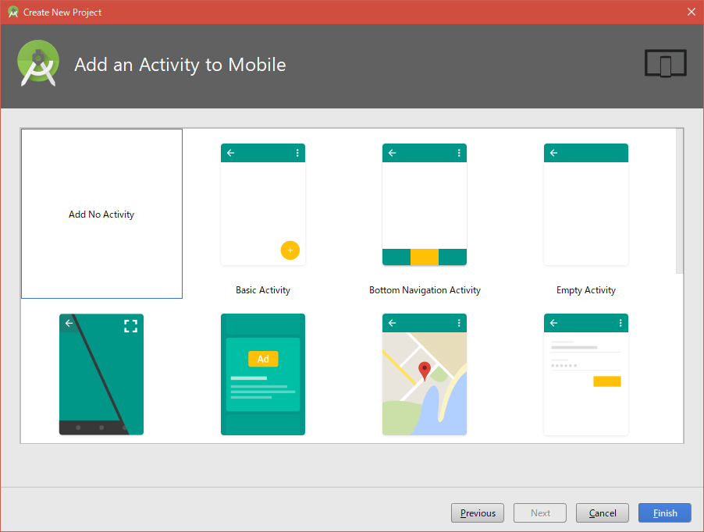Select the Empty Activity template
This screenshot has height=532, width=704.
click(585, 204)
